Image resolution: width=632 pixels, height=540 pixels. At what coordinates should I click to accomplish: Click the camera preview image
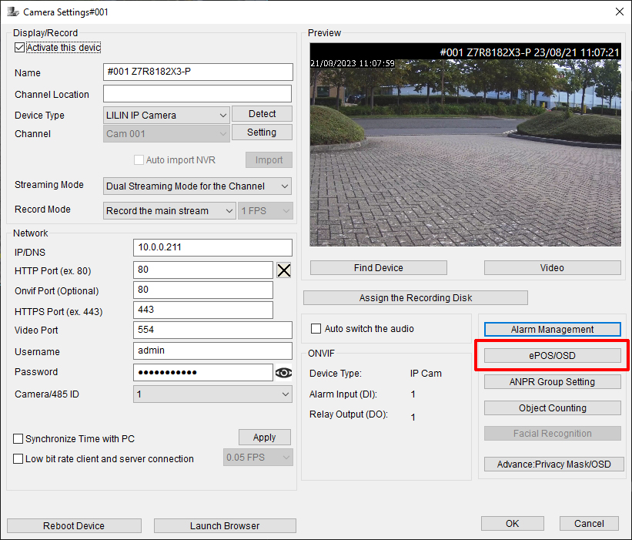[x=465, y=145]
